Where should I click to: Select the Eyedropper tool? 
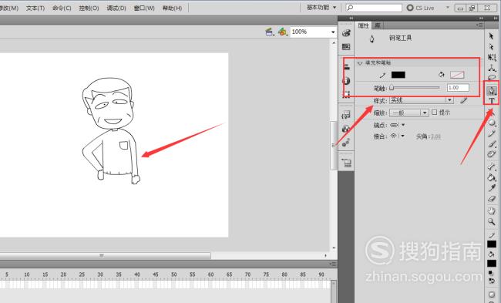coord(492,188)
